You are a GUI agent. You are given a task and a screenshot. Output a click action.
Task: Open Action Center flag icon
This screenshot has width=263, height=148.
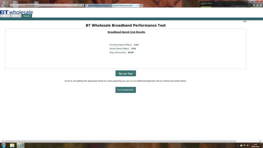(245, 145)
